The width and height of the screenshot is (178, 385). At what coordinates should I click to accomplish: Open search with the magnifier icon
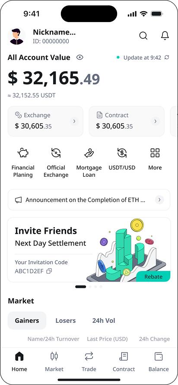coord(143,35)
